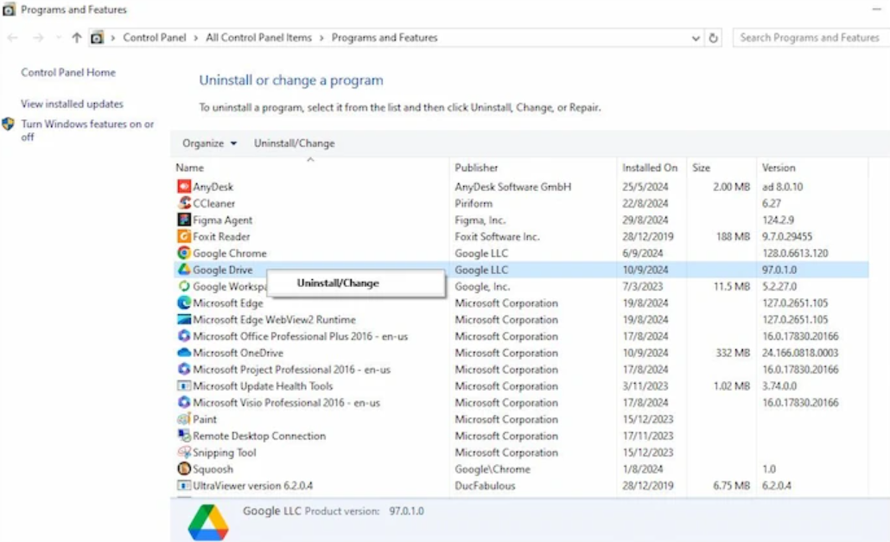Expand the chevron after Control Panel breadcrumb
Screen dimensions: 890x542
tap(196, 38)
